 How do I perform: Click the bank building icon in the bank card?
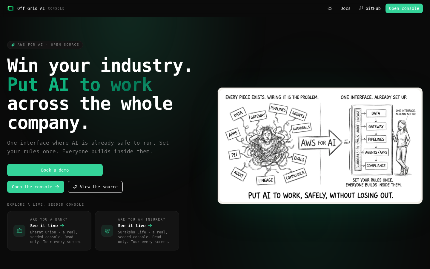(19, 231)
